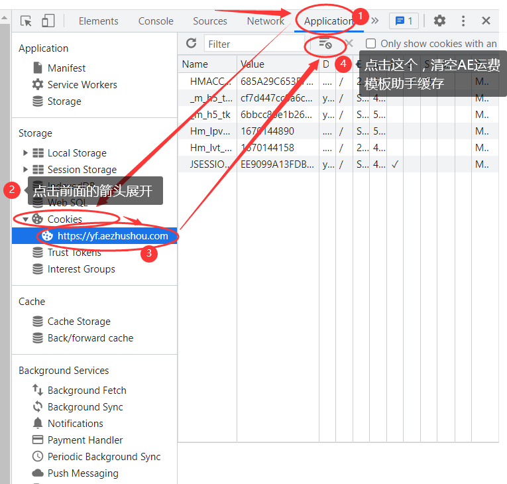
Task: Open the three-dot customize menu
Action: [x=463, y=21]
